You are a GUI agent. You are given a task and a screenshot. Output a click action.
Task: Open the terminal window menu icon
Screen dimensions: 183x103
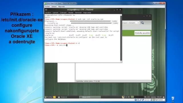point(46,10)
